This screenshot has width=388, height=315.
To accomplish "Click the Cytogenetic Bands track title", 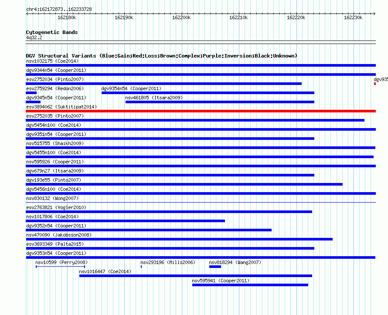I will tap(52, 32).
